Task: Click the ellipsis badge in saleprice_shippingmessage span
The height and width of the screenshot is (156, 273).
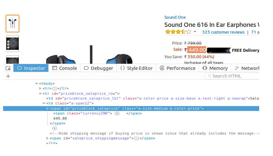Action: tap(136, 138)
